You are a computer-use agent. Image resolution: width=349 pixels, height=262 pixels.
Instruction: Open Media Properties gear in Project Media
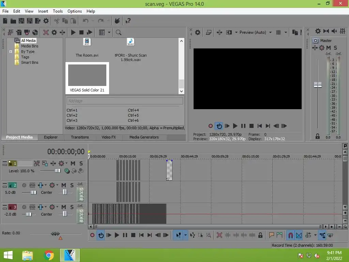point(54,32)
